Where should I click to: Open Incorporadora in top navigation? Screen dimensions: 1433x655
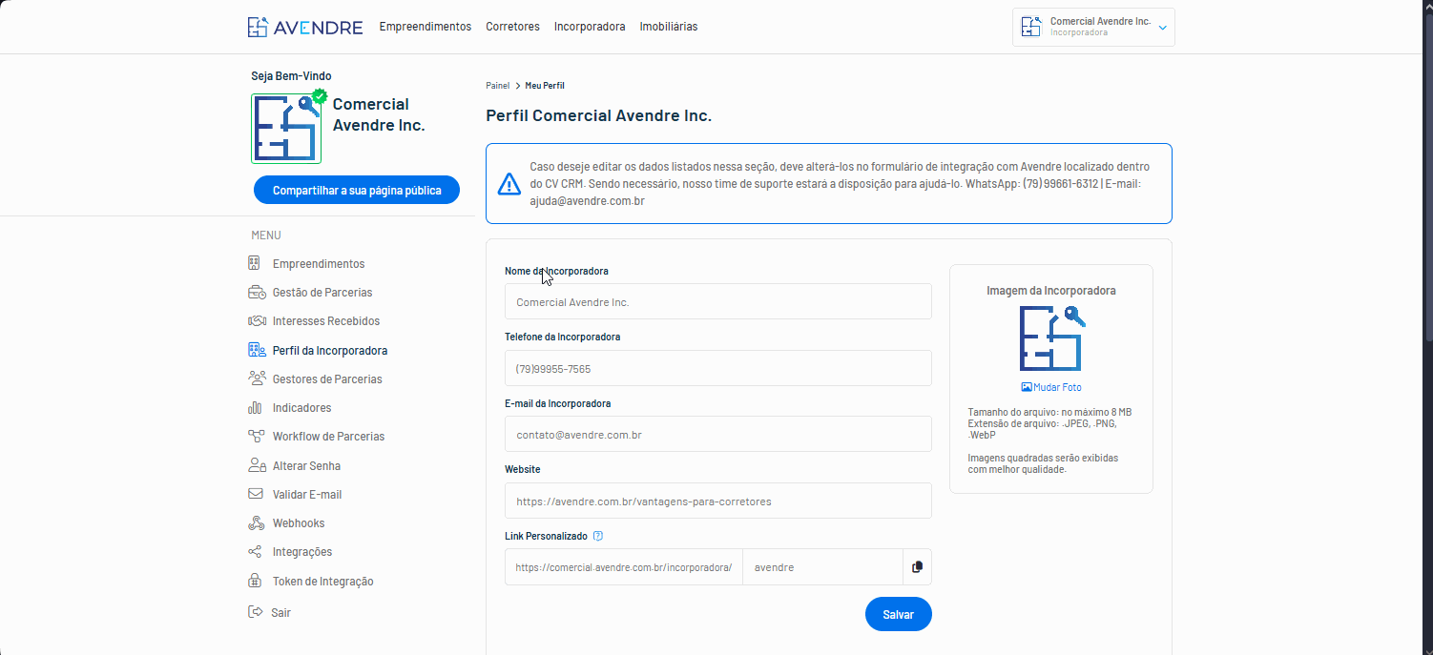pos(590,27)
